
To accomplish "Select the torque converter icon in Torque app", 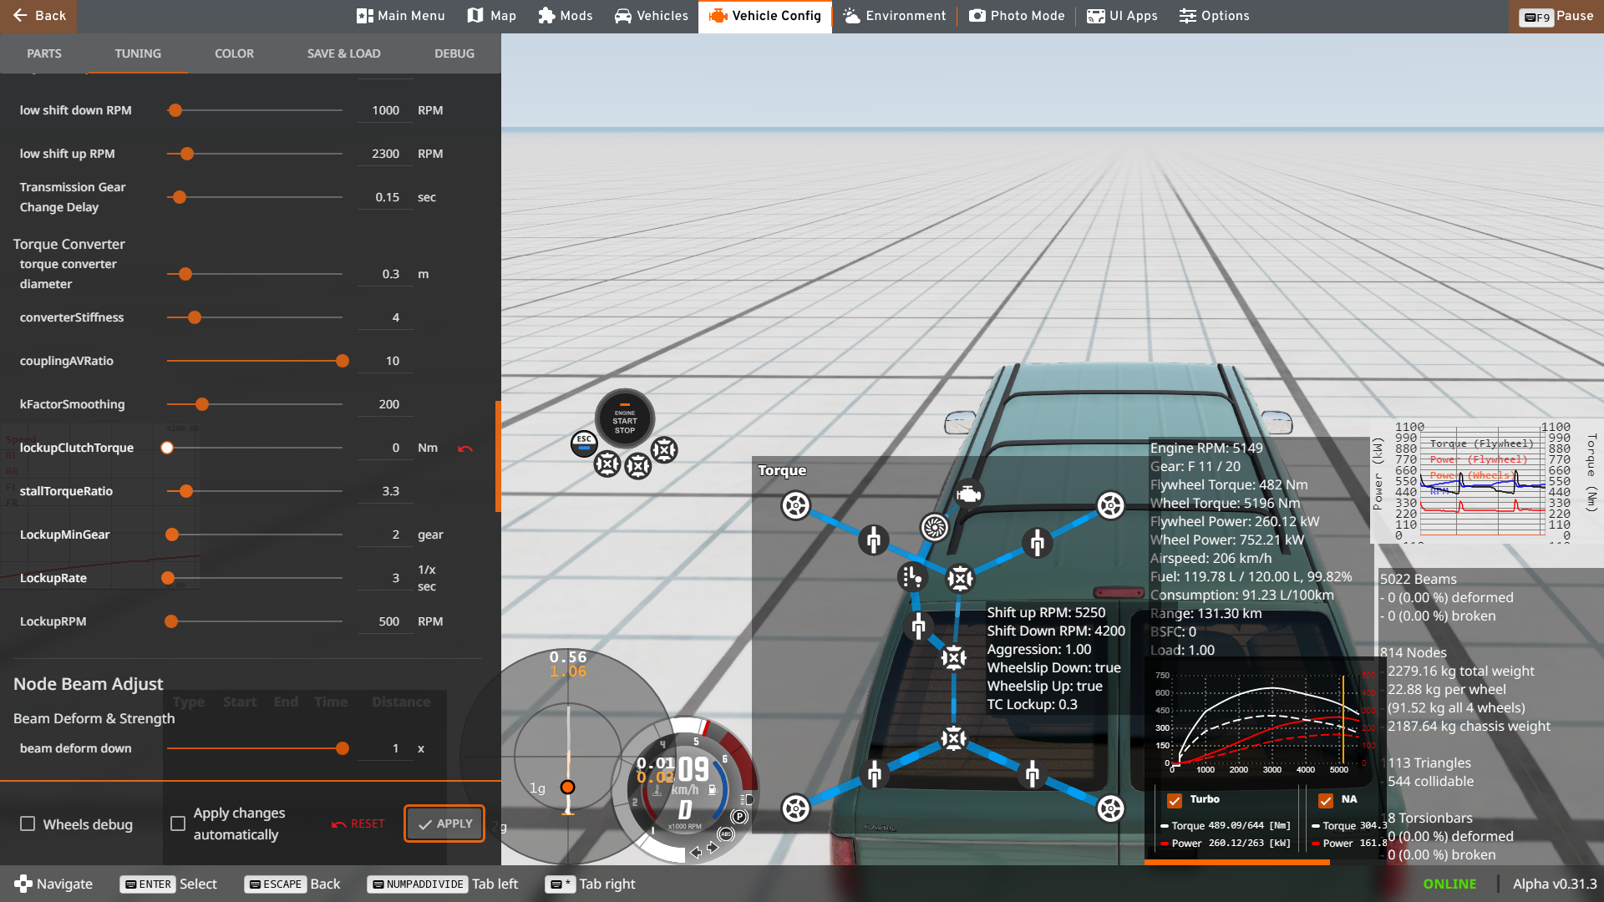I will click(x=934, y=527).
